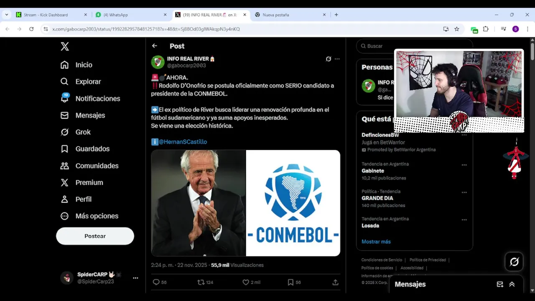The width and height of the screenshot is (535, 301).
Task: Open new browser tab plus
Action: tap(336, 15)
